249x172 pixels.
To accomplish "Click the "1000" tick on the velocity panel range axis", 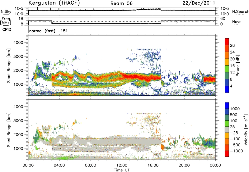I will point(18,148).
